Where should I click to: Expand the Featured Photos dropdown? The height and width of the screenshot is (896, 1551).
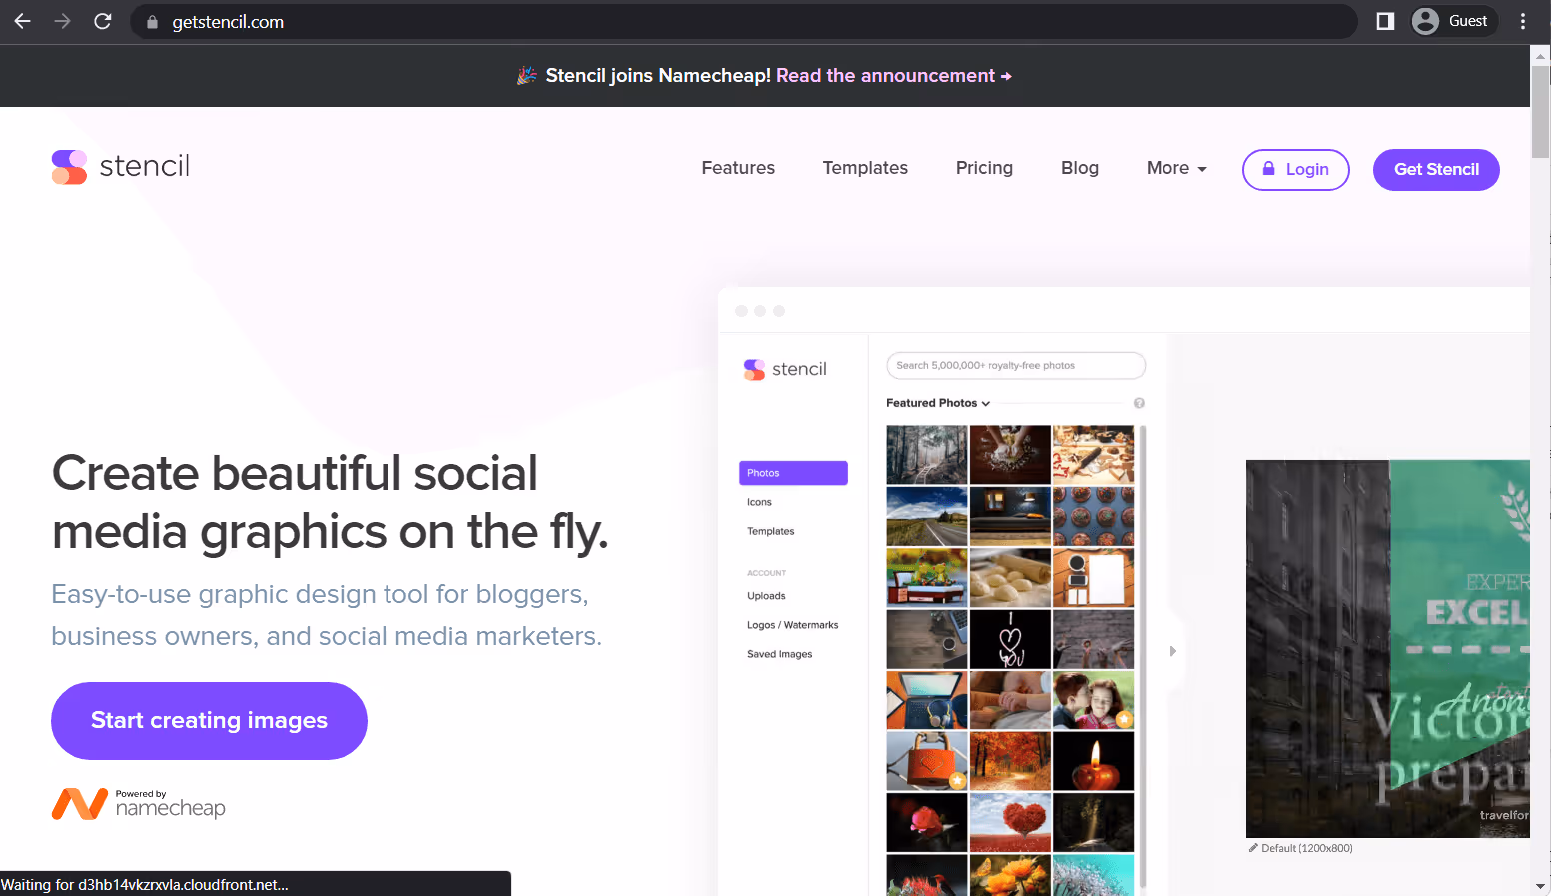click(x=938, y=403)
